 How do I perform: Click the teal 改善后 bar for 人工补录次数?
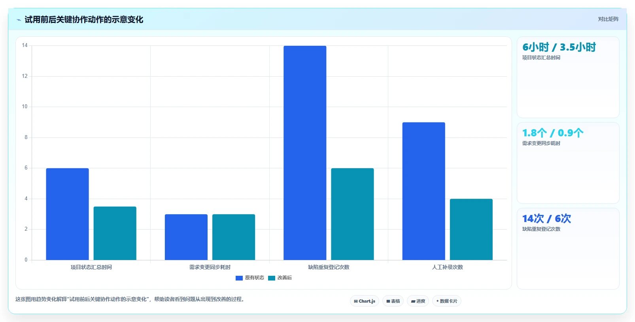[x=471, y=229]
